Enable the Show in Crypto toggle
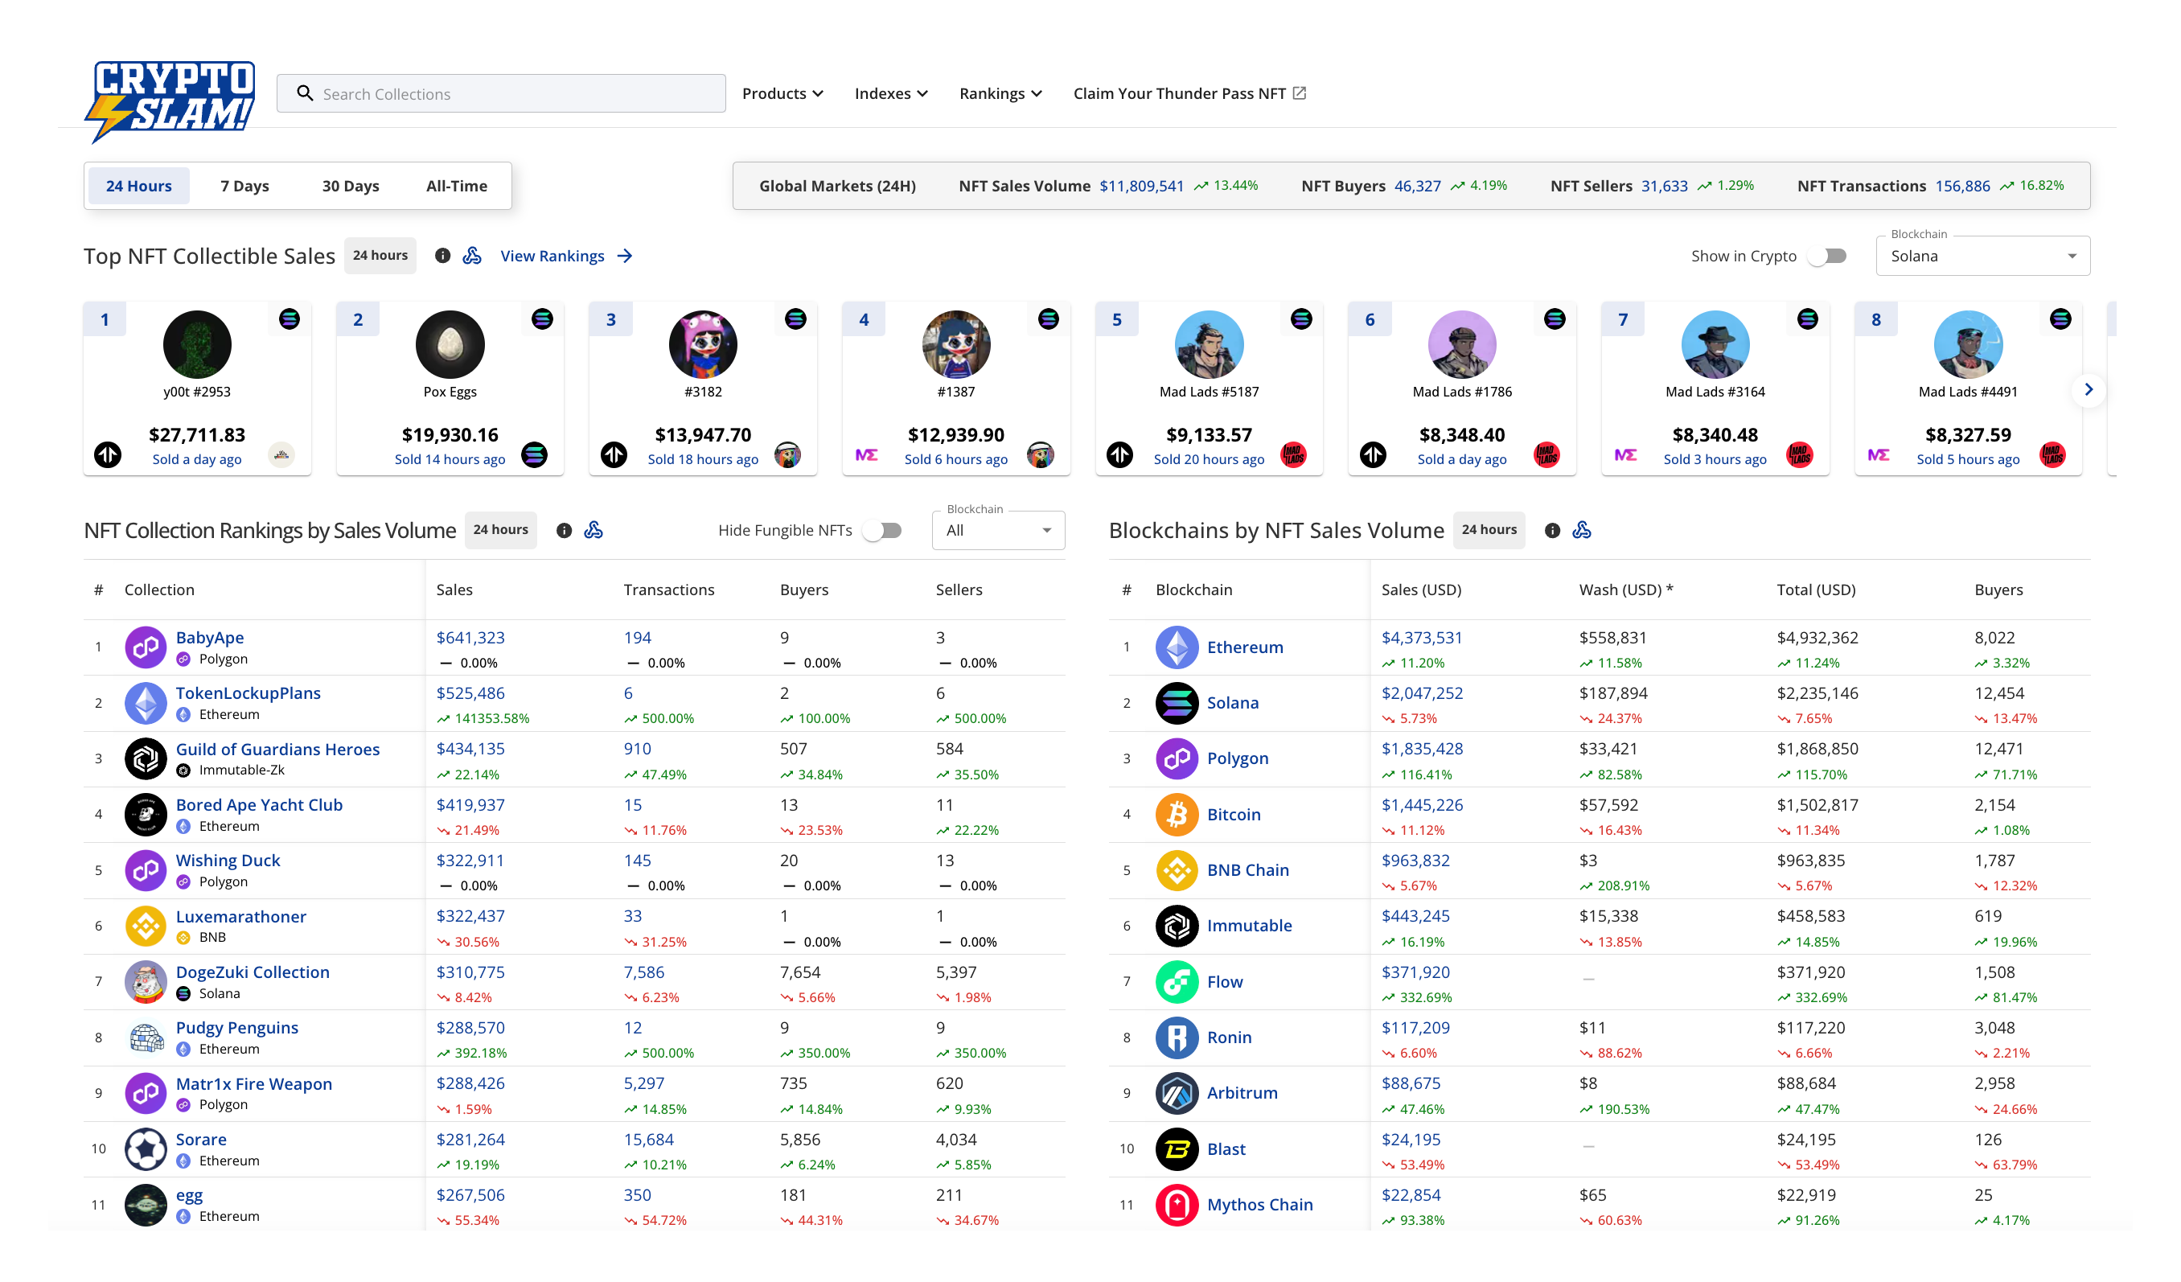The image size is (2181, 1282). (1827, 256)
